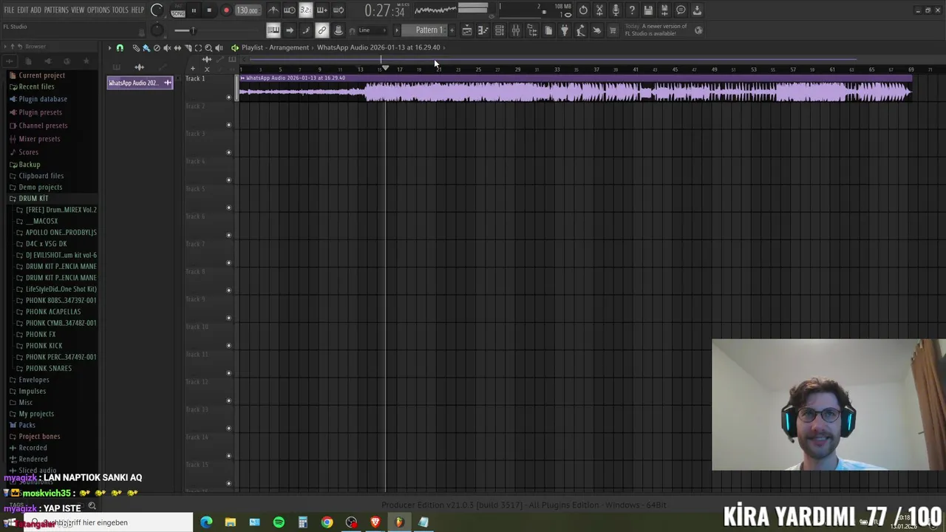Open the project picker icon
Viewport: 946px width, 532px height.
tap(548, 30)
